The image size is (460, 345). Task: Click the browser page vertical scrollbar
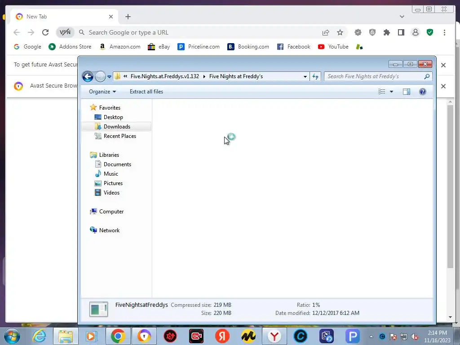[450, 186]
